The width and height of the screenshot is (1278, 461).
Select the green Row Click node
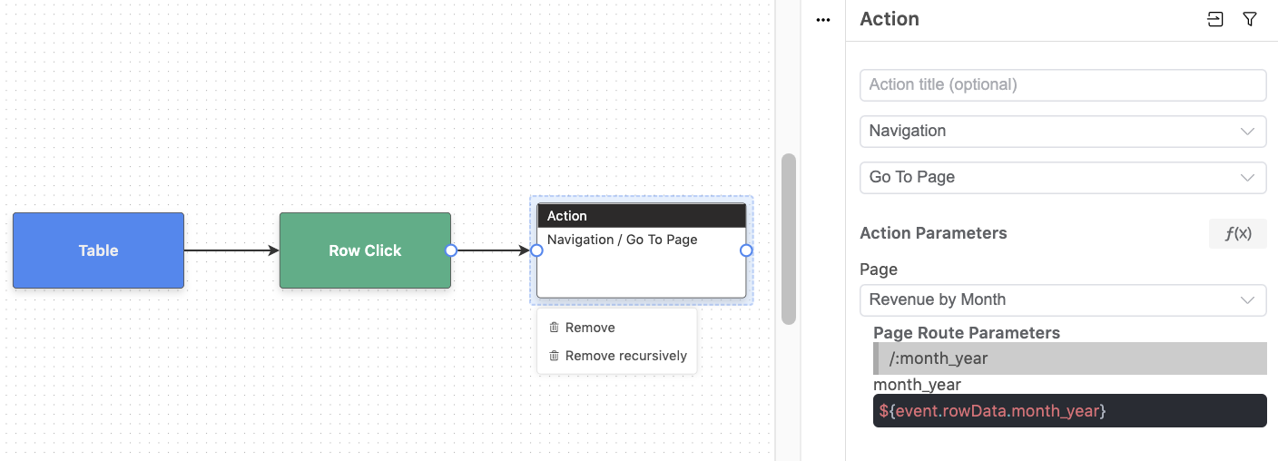click(x=365, y=250)
